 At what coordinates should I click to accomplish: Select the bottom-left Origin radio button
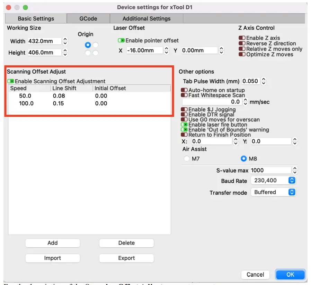(88, 53)
